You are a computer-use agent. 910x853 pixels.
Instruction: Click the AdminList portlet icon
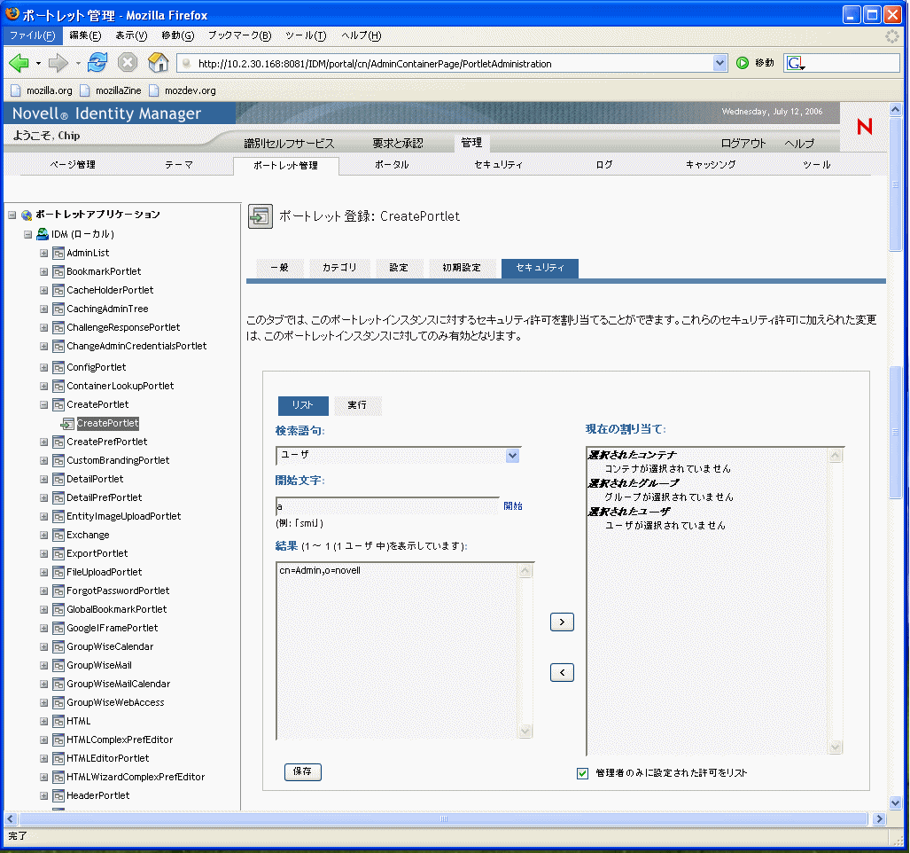pos(58,254)
